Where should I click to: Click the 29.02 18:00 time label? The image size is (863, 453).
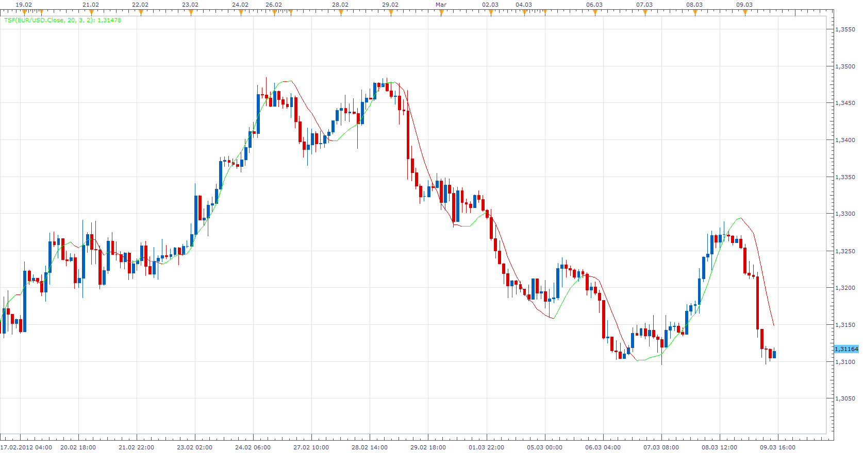coord(428,447)
